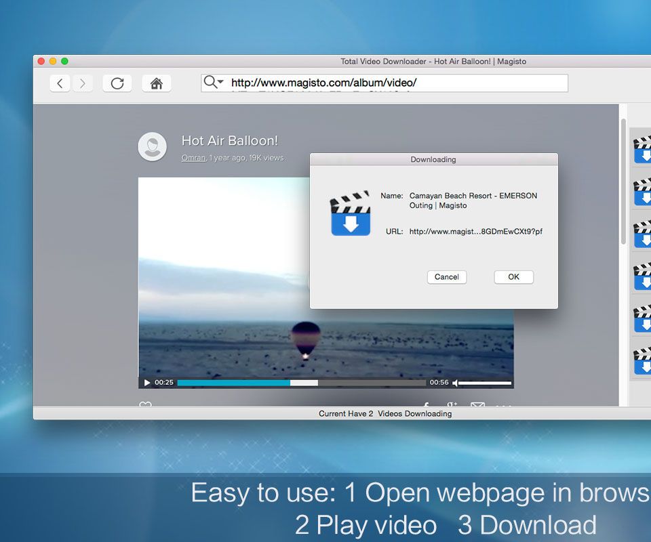The image size is (651, 542).
Task: Open Omran's profile link
Action: click(193, 158)
